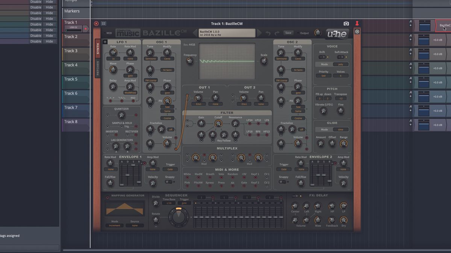Click the undo arrow next to Save
The height and width of the screenshot is (253, 451).
point(268,33)
